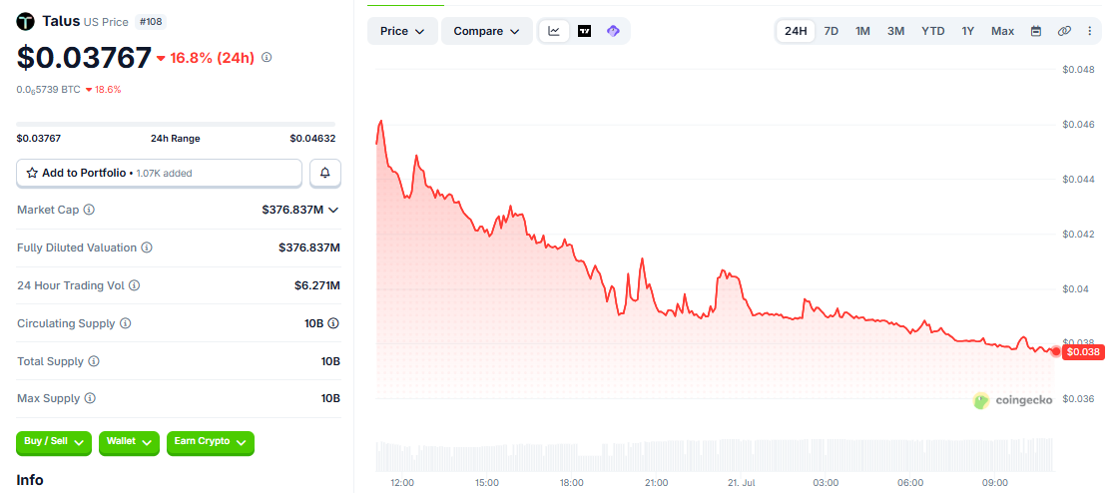The width and height of the screenshot is (1115, 493).
Task: Click the 24h Range progress bar
Action: tap(176, 125)
